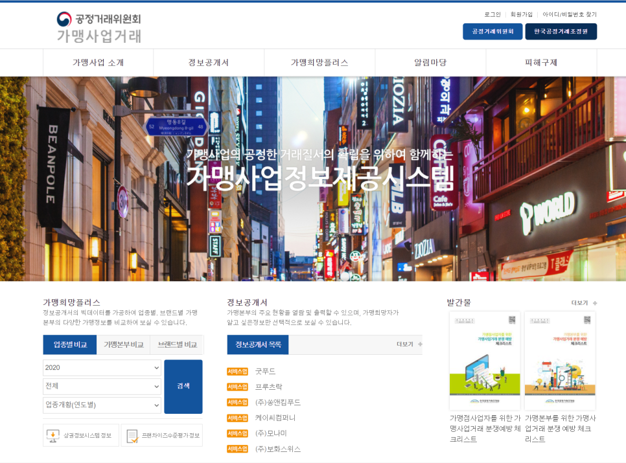
Task: Open 가맹점사업자를 위한 checklist title
Action: (x=485, y=429)
